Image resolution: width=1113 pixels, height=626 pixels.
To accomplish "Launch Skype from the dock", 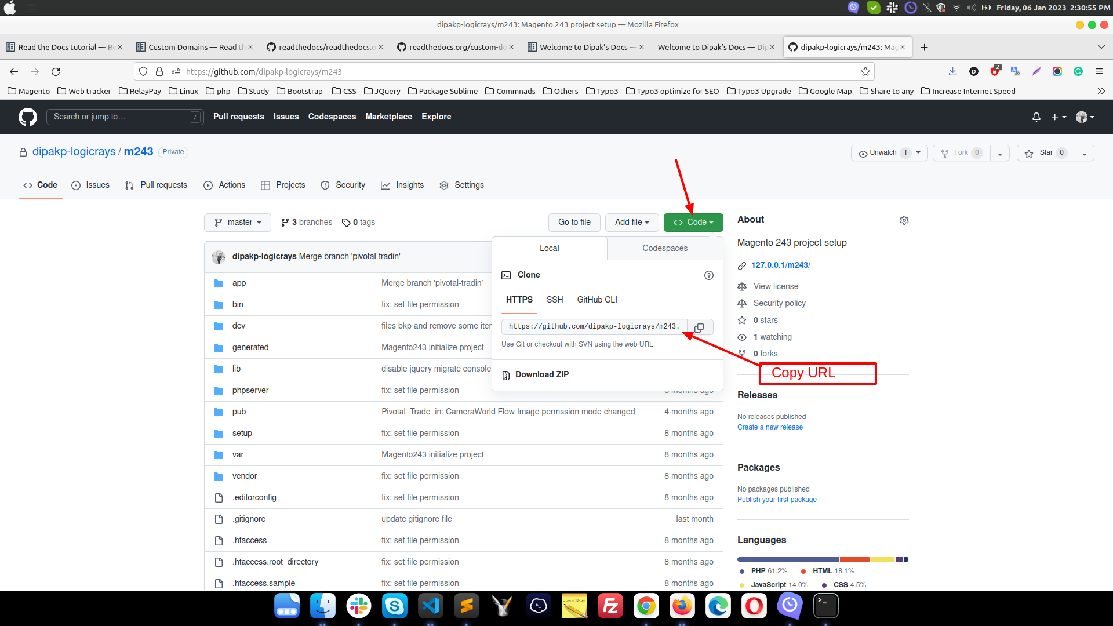I will pos(395,606).
